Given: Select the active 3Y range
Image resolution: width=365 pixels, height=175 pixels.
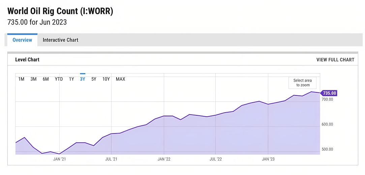Looking at the screenshot, I should 83,79.
